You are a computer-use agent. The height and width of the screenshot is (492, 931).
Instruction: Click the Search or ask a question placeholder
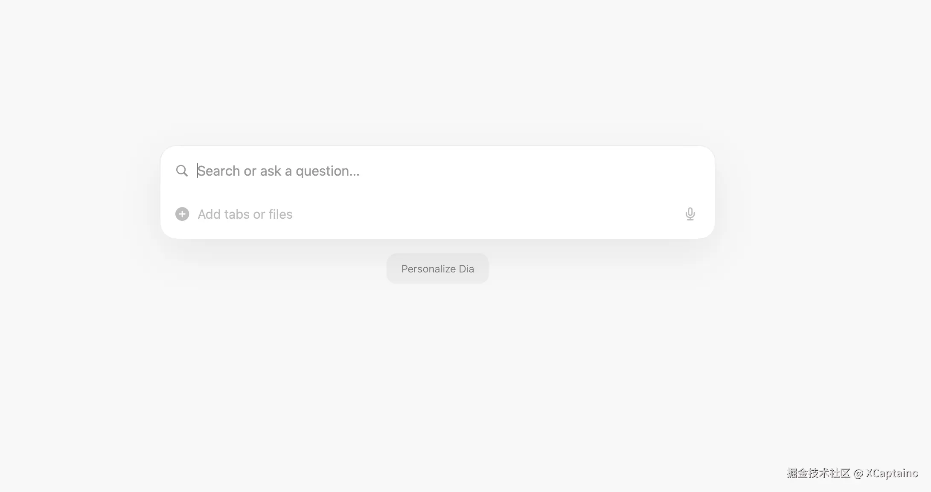tap(278, 171)
